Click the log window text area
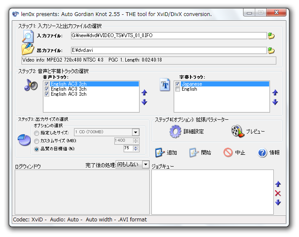Viewport: 299px width, 237px height. 82,192
